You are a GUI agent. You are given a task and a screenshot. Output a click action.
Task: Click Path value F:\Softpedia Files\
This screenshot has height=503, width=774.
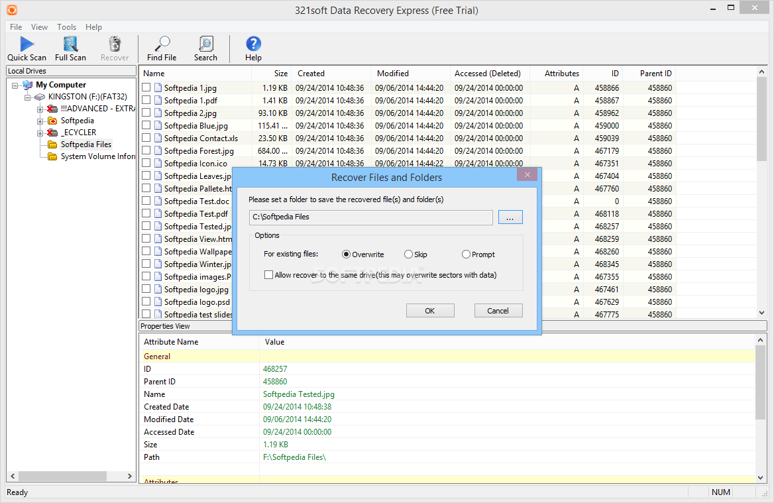click(x=294, y=457)
